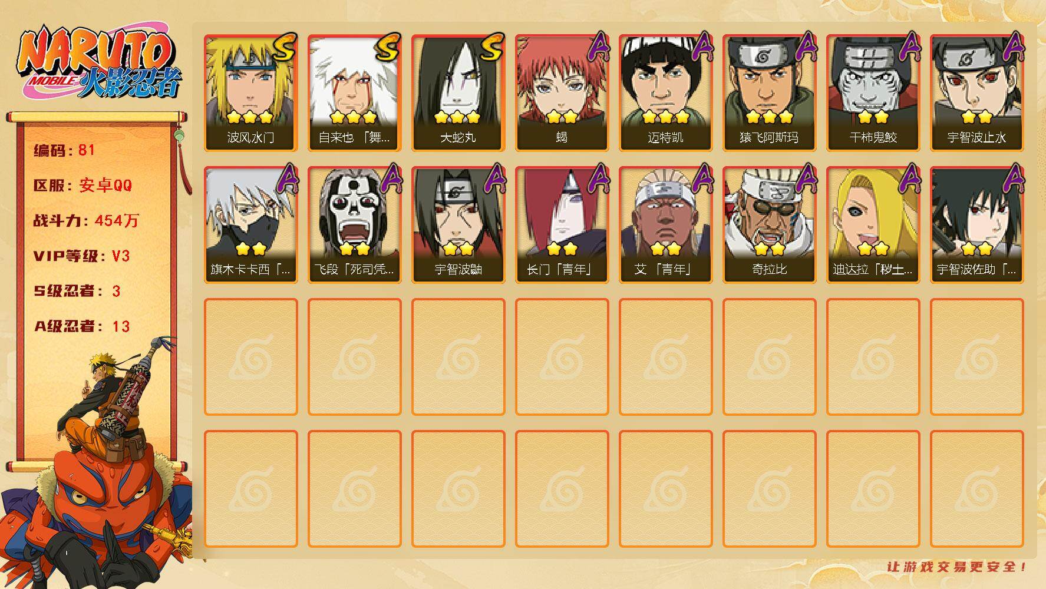Open the 宇智波佐助 card

coord(977,224)
